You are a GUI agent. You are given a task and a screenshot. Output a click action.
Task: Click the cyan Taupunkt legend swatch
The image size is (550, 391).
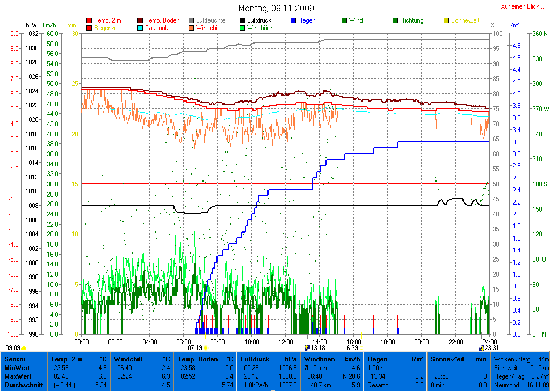(141, 27)
